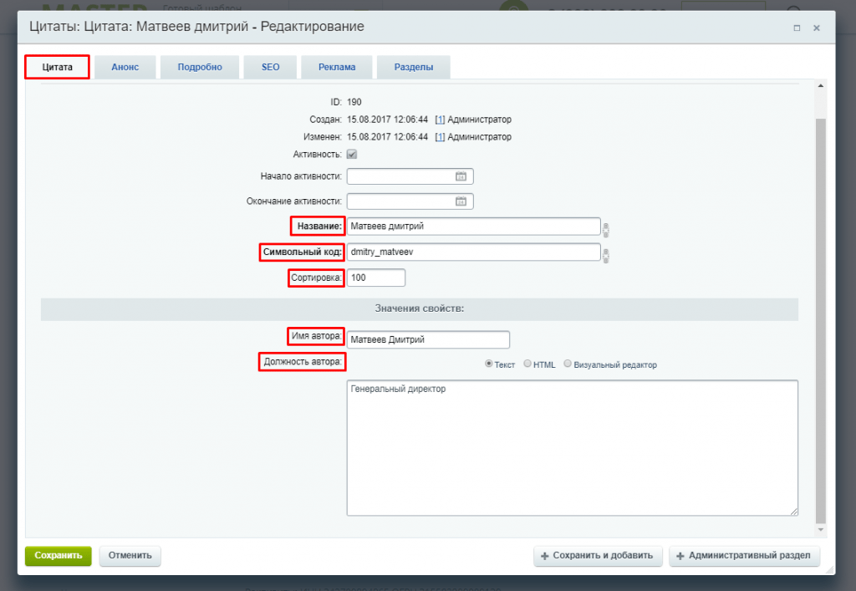Viewport: 856px width, 591px height.
Task: Choose the Визуальный редактор radio option
Action: tap(568, 364)
